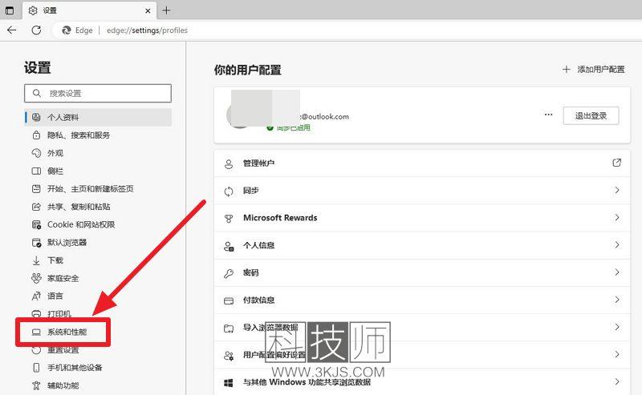This screenshot has width=642, height=395.
Task: Open the profile more options ellipsis
Action: 548,115
